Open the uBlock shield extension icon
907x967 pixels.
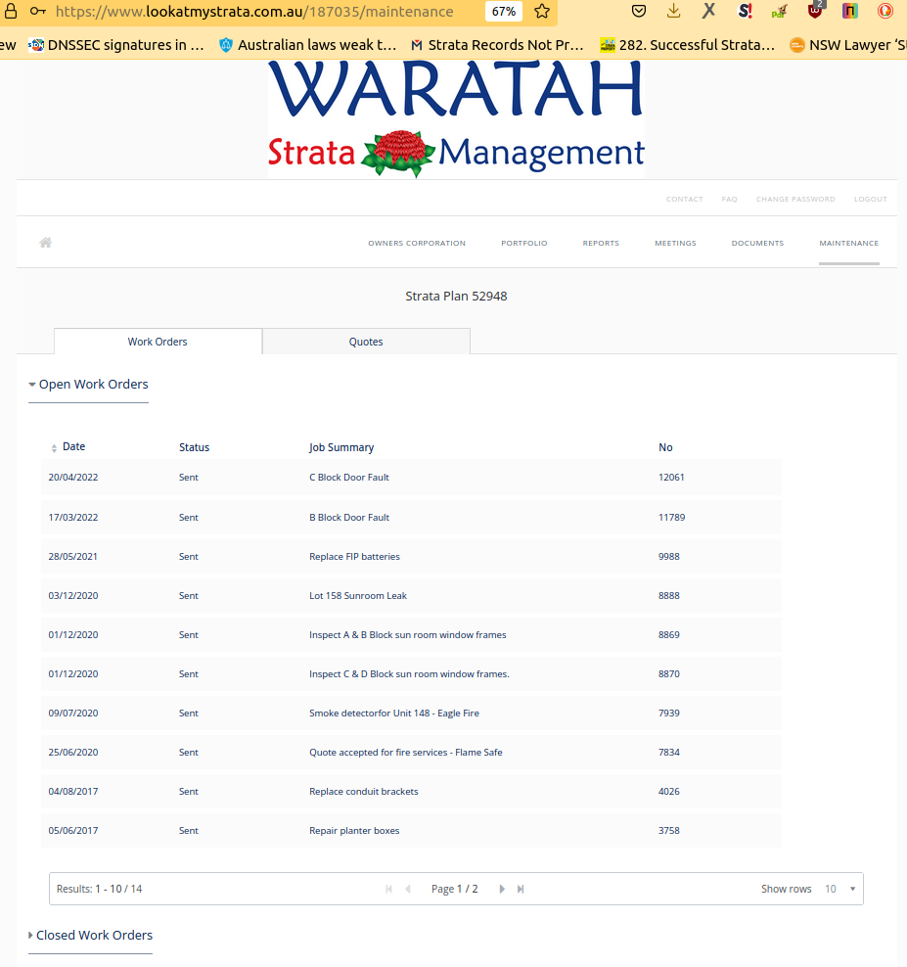(x=815, y=11)
